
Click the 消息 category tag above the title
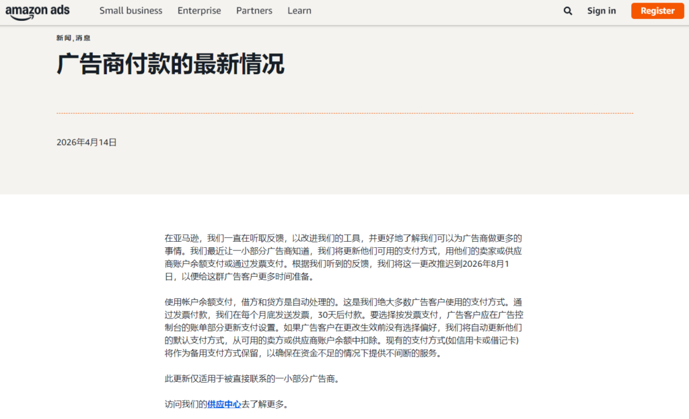click(83, 38)
